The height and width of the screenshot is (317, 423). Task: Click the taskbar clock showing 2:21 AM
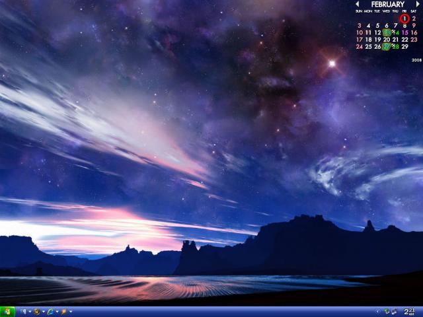pos(410,312)
